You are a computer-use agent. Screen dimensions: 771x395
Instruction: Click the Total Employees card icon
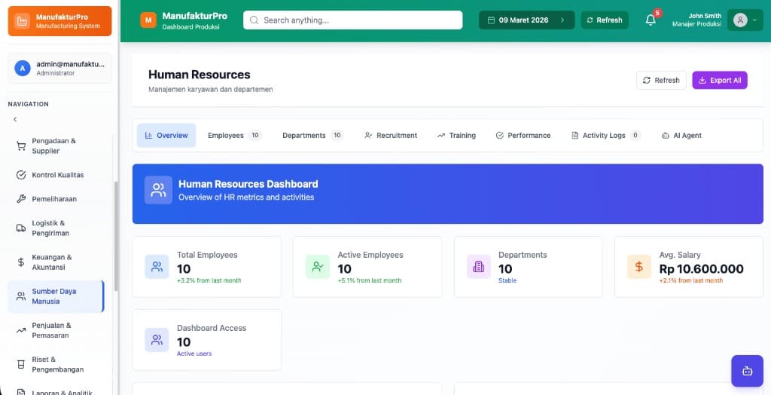157,267
